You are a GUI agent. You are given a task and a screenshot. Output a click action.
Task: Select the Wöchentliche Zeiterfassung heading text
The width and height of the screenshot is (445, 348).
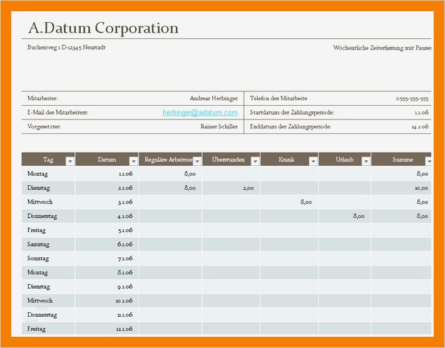(382, 48)
